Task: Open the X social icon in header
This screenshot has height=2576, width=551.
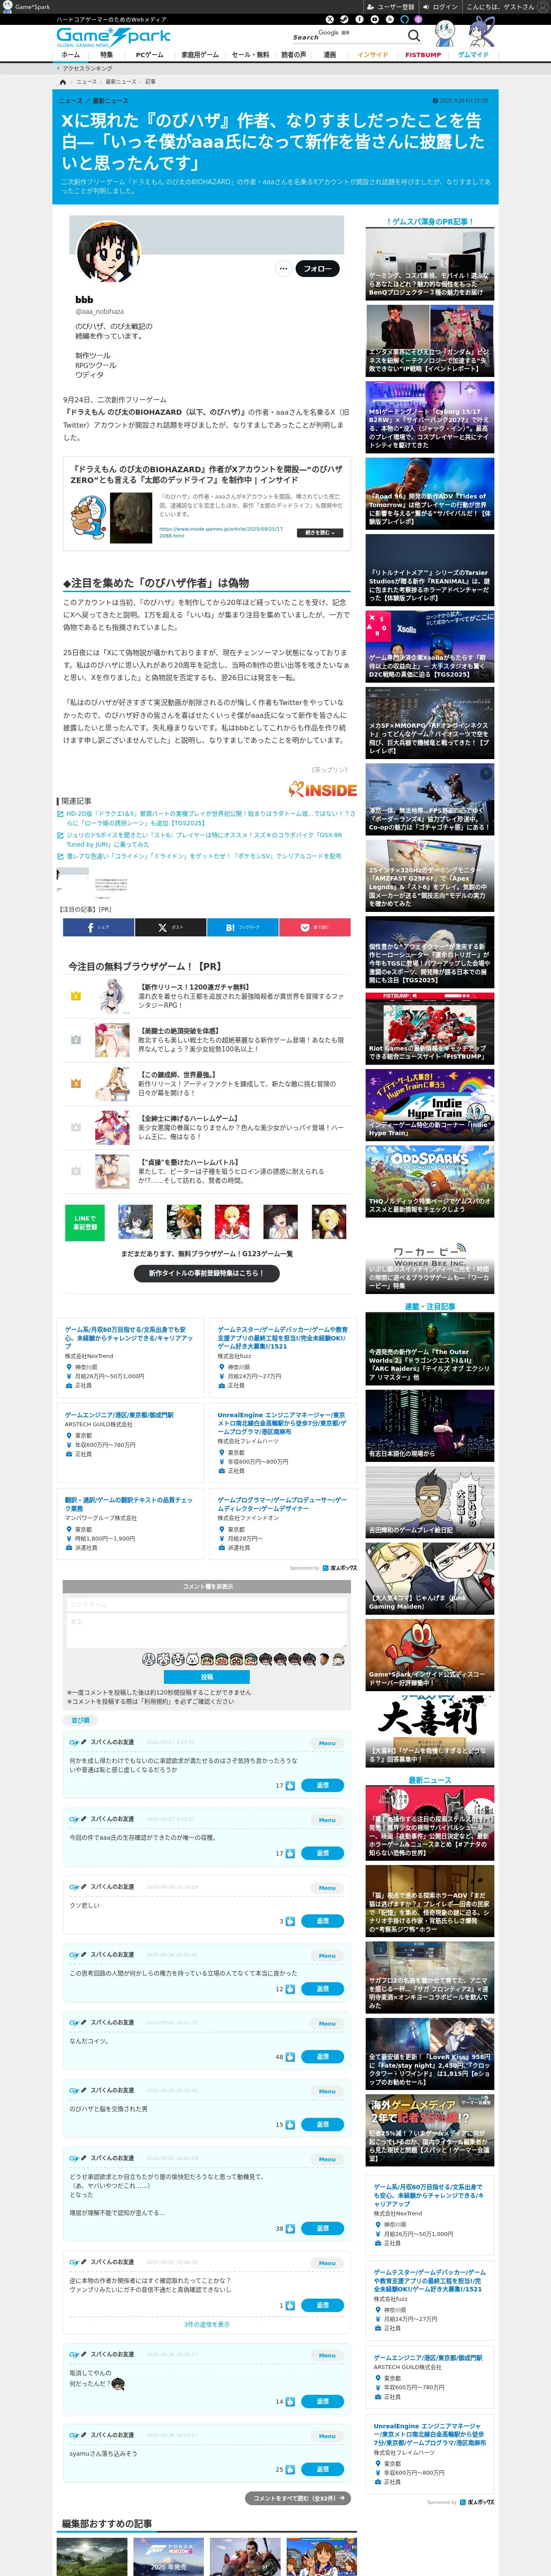Action: (x=329, y=19)
